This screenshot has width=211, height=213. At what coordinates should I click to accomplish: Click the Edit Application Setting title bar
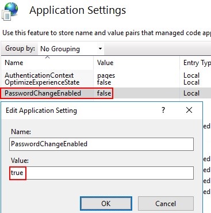click(80, 111)
